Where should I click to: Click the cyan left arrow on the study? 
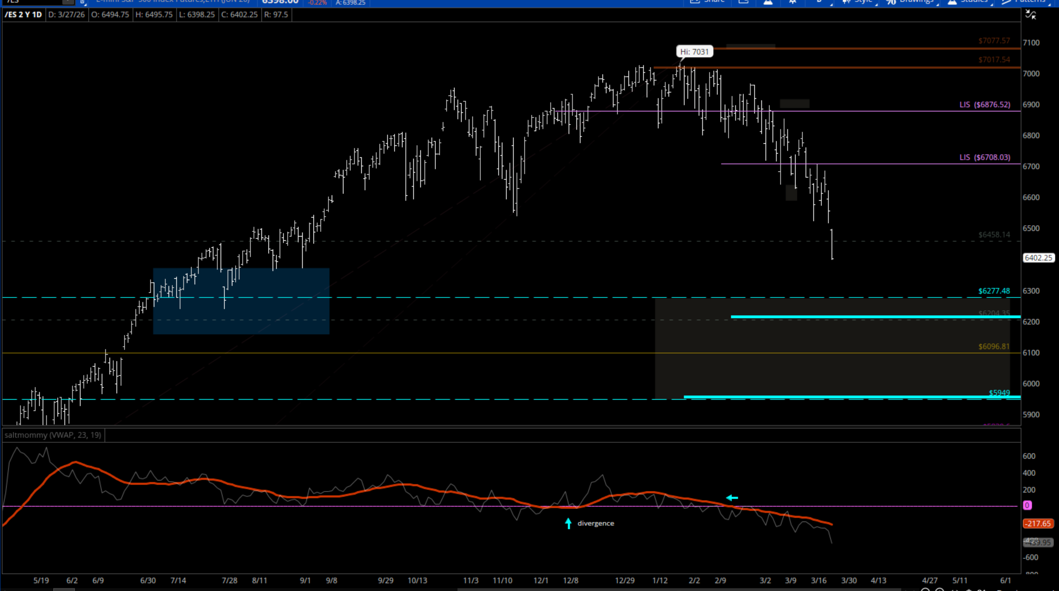(732, 498)
